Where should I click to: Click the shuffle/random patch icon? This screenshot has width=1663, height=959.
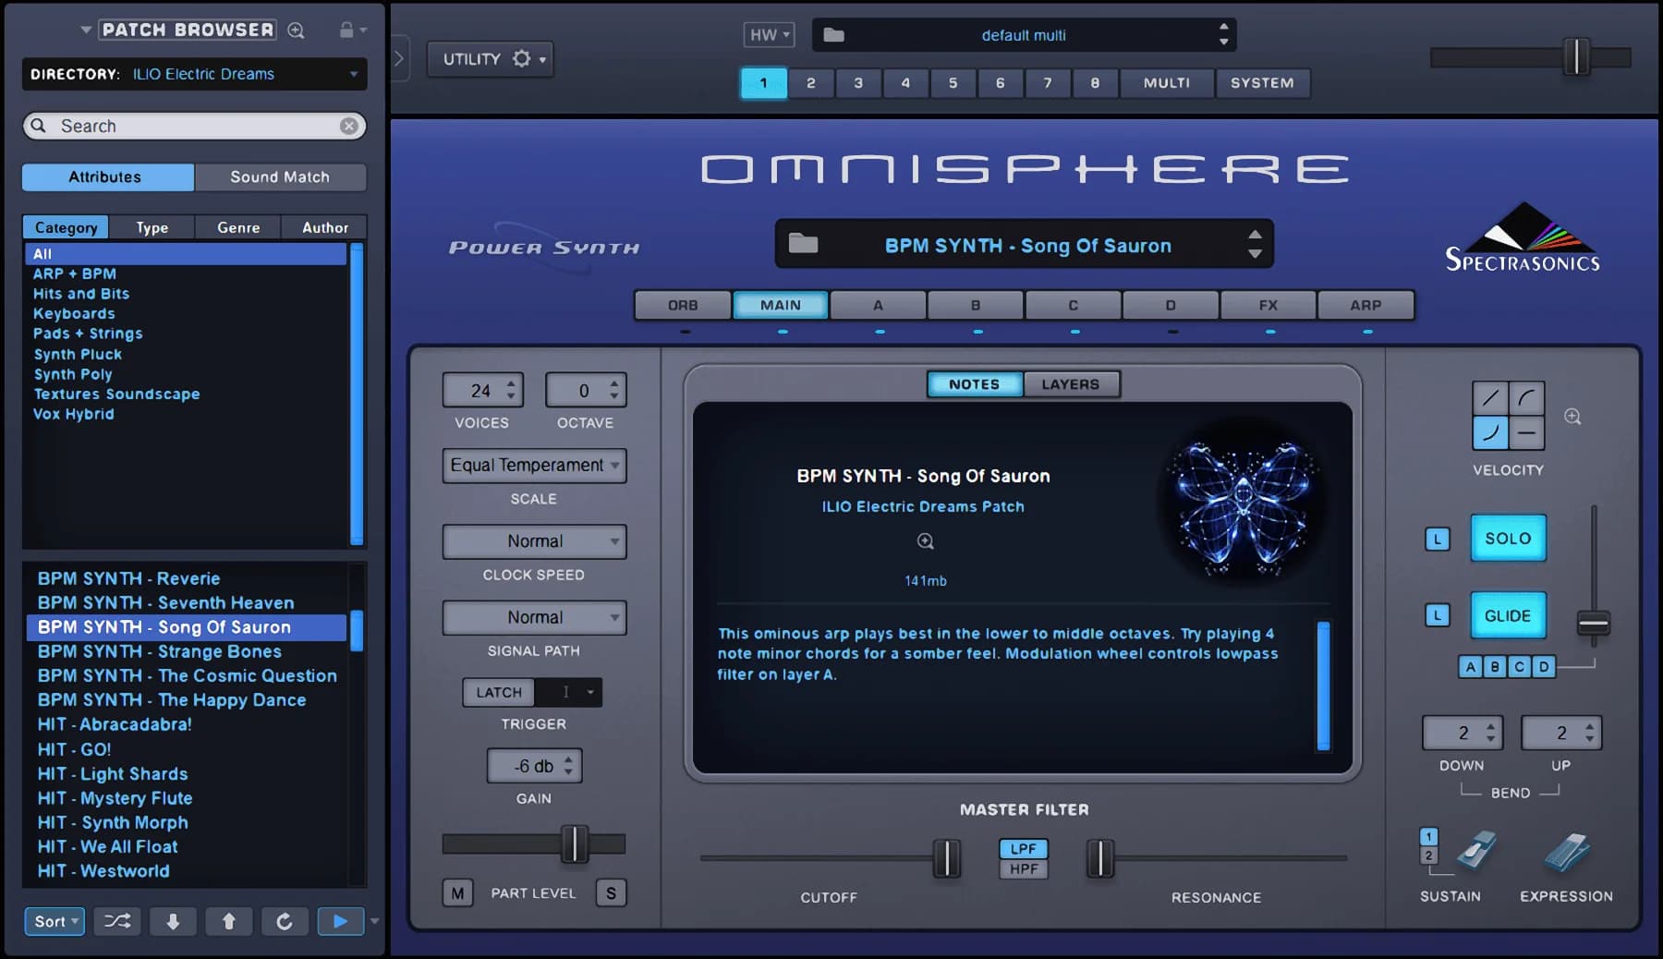tap(116, 921)
